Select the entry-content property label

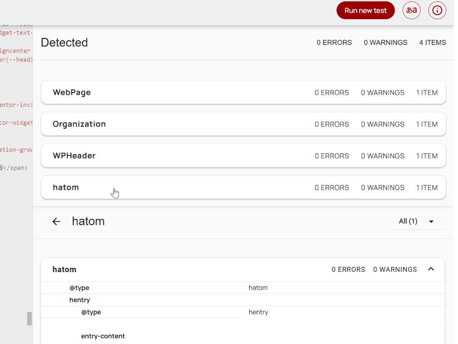103,336
